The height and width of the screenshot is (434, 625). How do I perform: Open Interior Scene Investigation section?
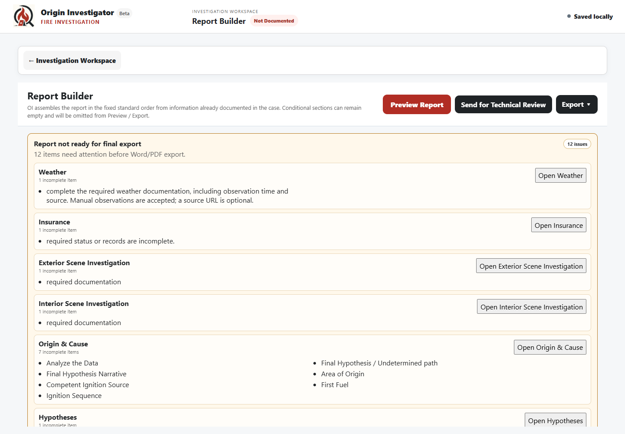click(531, 307)
